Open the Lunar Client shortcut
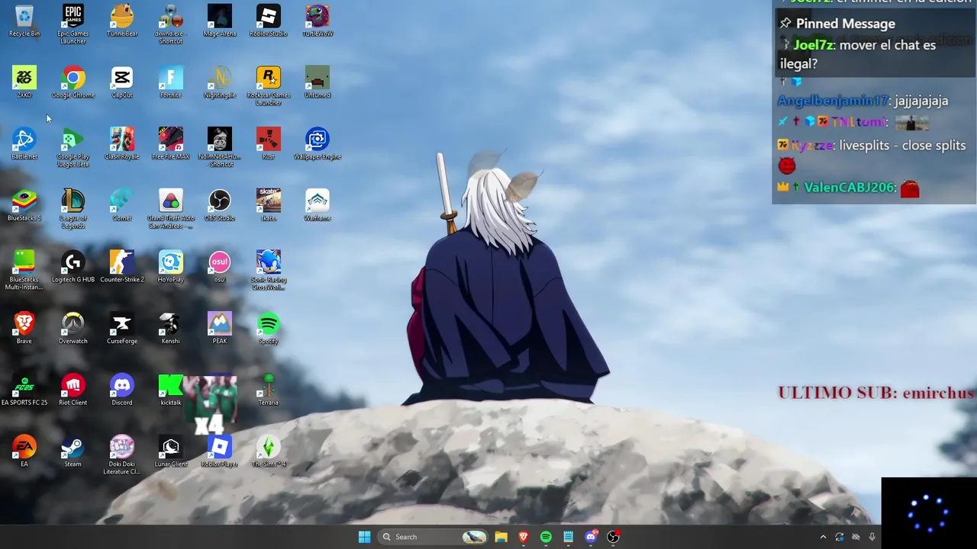The image size is (977, 549). (x=171, y=451)
